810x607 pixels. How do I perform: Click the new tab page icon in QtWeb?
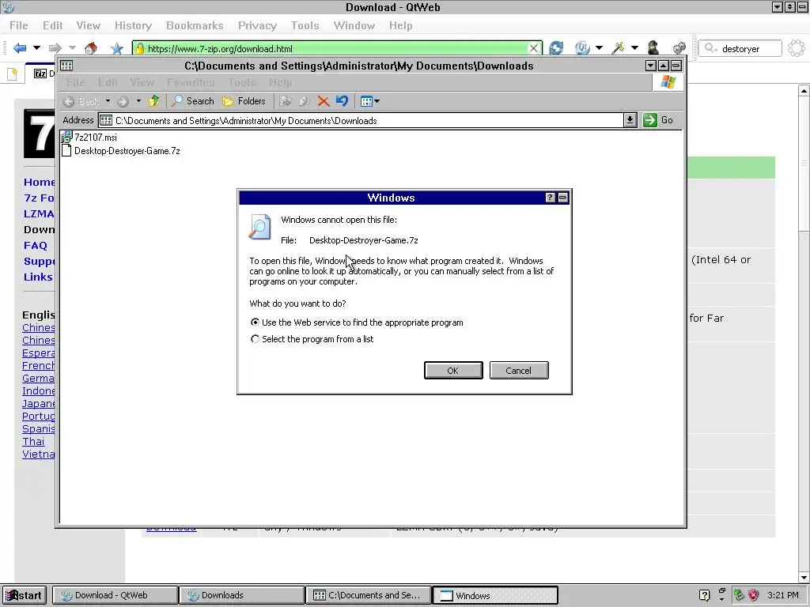pos(13,74)
